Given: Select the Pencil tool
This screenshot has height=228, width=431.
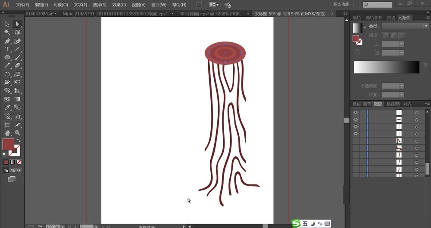Looking at the screenshot, I should (7, 66).
